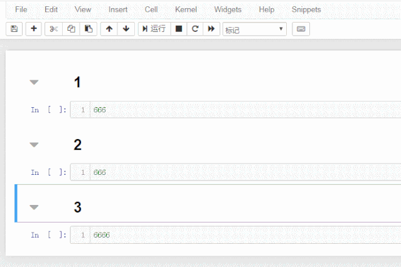Image resolution: width=401 pixels, height=267 pixels.
Task: Restart and run all with the fast-forward icon
Action: (211, 29)
